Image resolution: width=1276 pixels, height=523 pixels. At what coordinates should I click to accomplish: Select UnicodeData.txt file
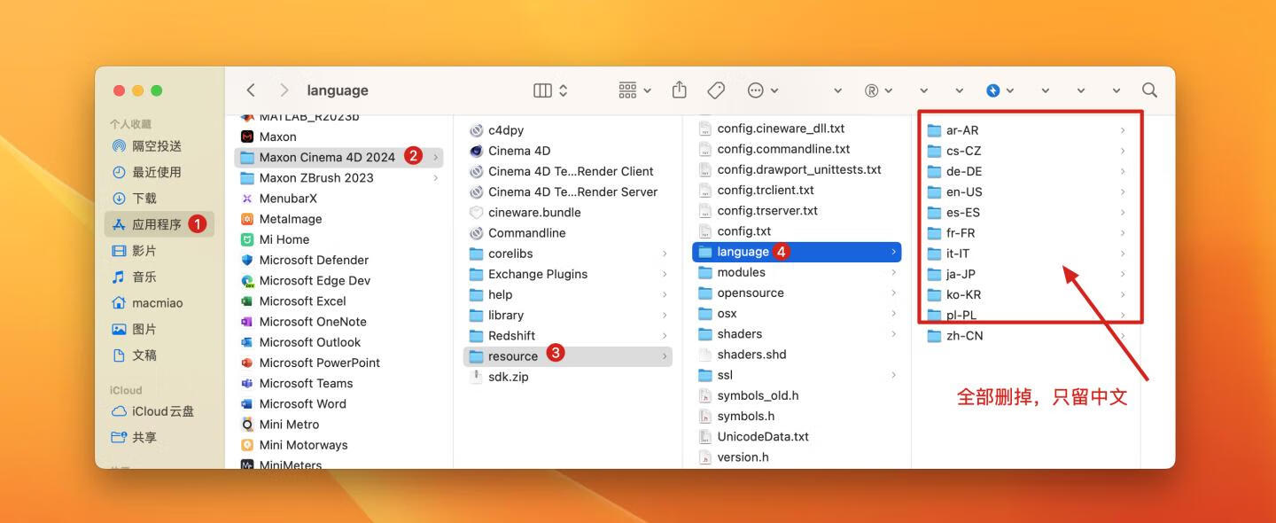pos(797,437)
